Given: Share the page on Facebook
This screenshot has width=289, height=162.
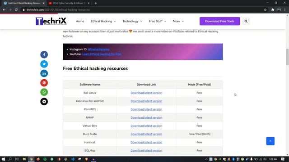Looking at the screenshot, I should pyautogui.click(x=44, y=54).
